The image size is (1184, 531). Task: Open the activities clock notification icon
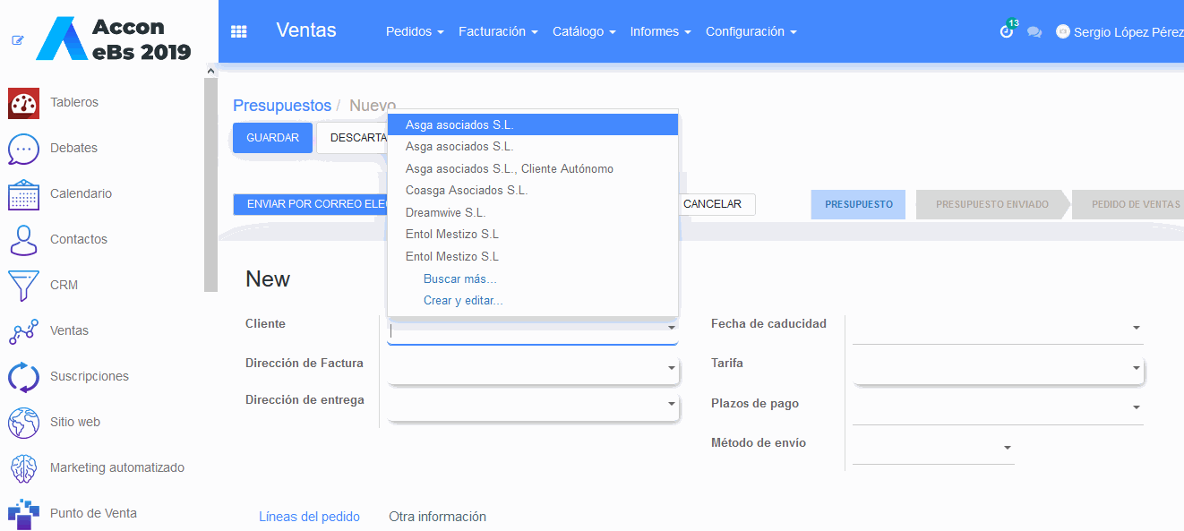point(1007,31)
